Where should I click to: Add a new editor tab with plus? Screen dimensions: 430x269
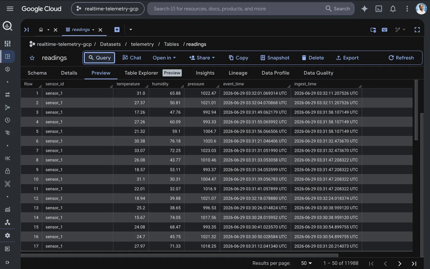(x=117, y=29)
